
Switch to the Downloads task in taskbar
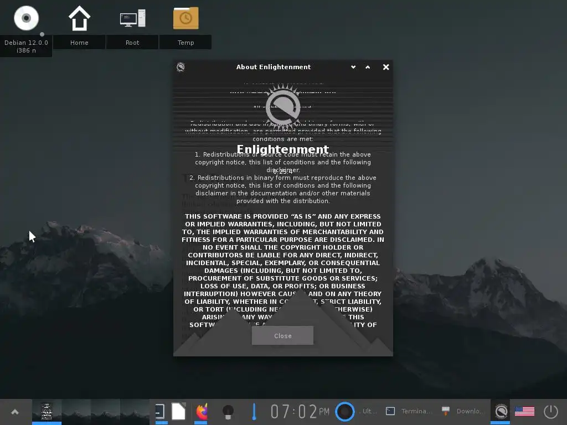(x=463, y=411)
